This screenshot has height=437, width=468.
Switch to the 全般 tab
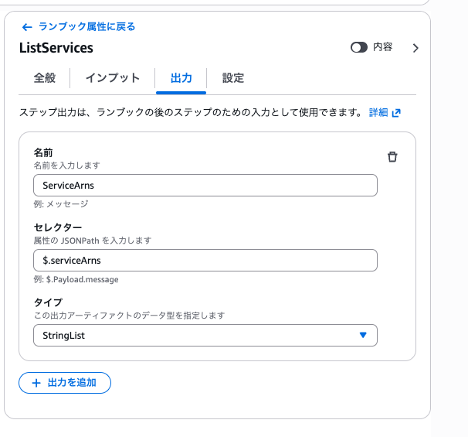coord(45,78)
